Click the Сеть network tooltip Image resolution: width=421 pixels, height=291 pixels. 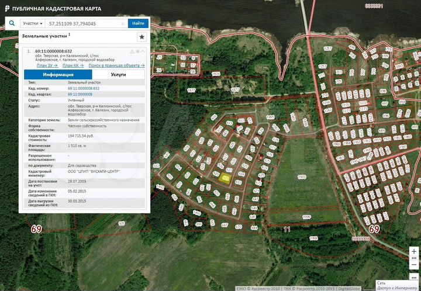[x=398, y=285]
